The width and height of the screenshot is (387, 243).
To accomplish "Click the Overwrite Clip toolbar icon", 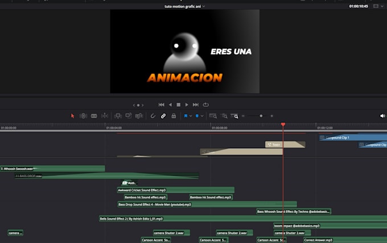I will 129,116.
